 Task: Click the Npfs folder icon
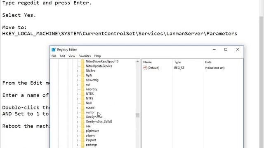(x=82, y=75)
